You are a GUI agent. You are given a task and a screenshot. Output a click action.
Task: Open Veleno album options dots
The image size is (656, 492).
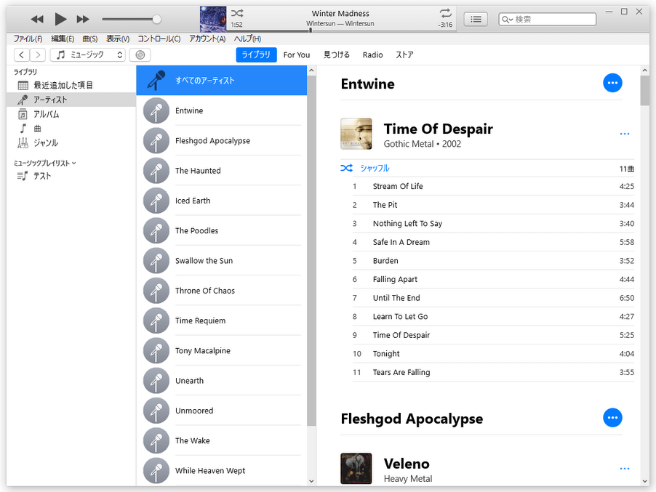(x=625, y=469)
